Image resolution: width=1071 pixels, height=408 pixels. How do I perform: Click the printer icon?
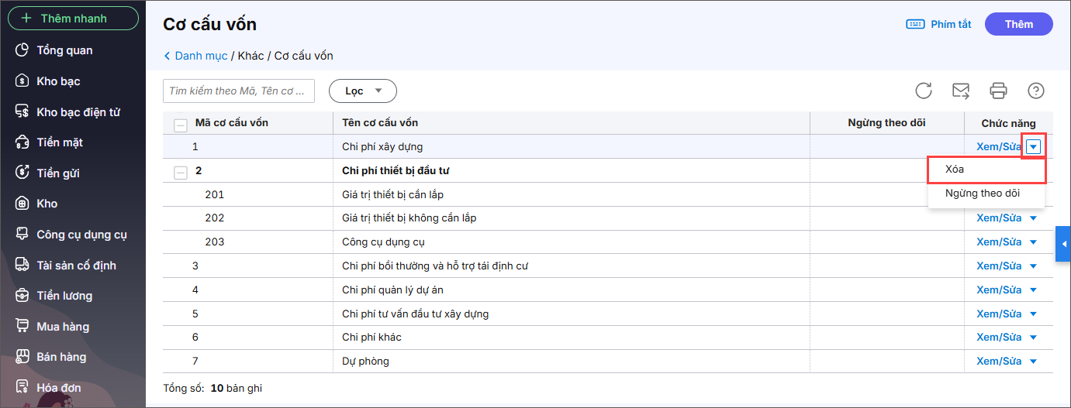[998, 91]
